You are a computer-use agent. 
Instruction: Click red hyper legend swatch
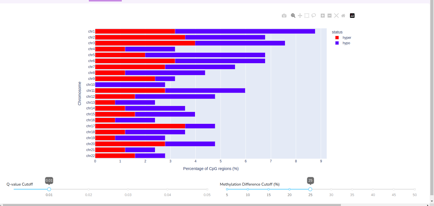337,37
